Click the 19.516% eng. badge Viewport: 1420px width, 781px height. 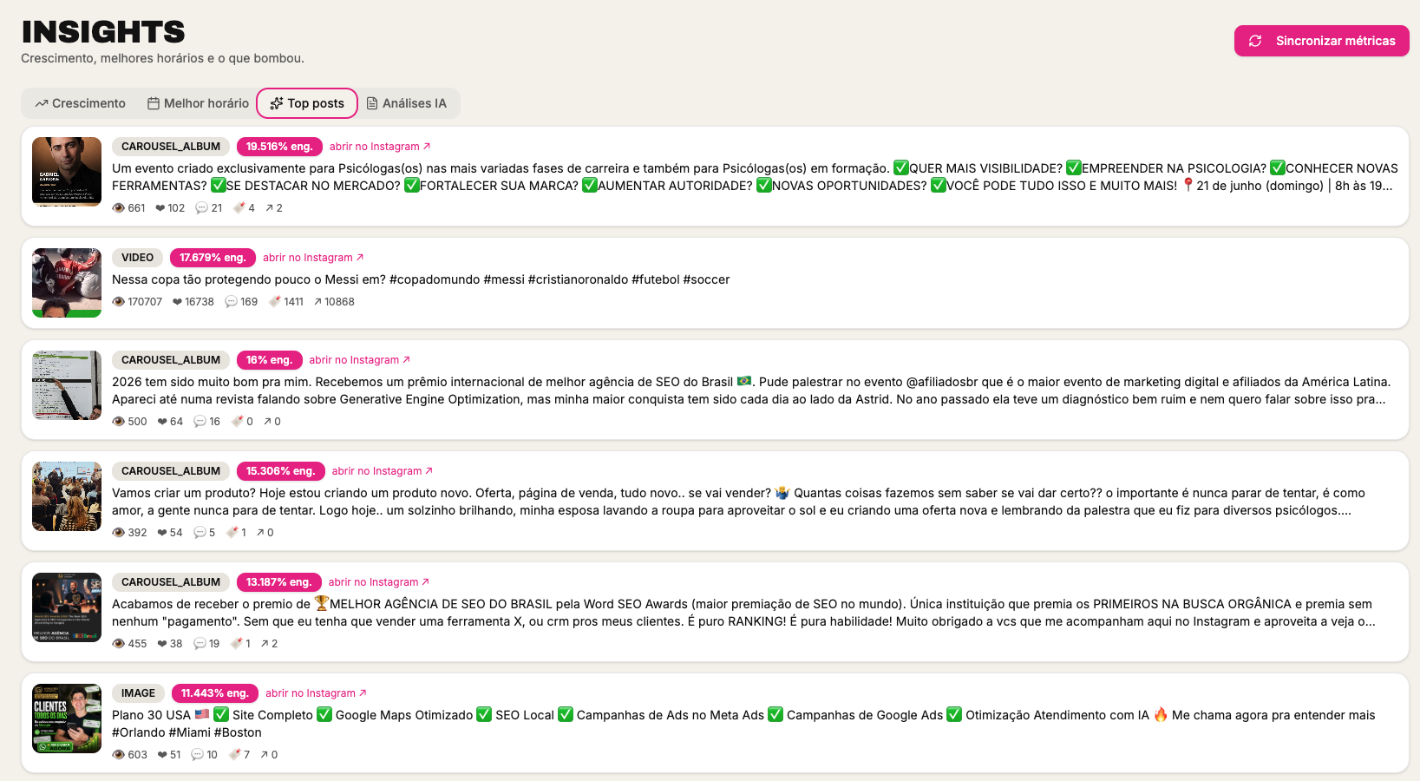click(x=279, y=147)
